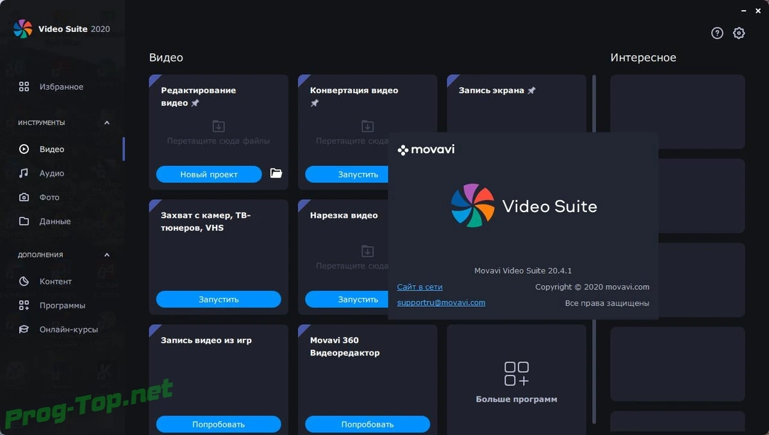
Task: Click drop-files icon in Конвертация видео card
Action: [x=367, y=126]
